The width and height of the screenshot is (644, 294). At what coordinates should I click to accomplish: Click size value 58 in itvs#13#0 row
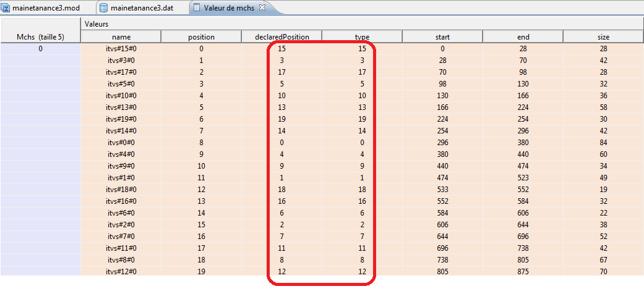click(603, 107)
